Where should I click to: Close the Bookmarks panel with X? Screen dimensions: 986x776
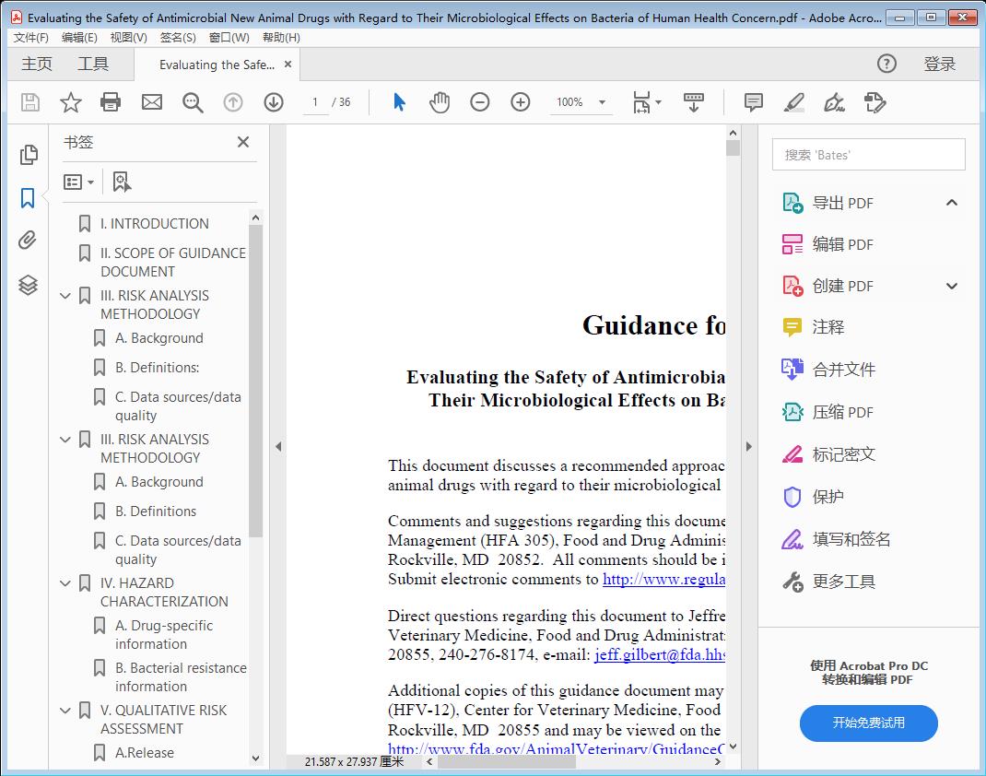point(243,142)
